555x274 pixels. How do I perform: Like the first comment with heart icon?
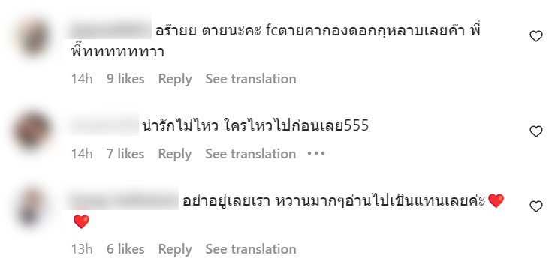tap(536, 36)
